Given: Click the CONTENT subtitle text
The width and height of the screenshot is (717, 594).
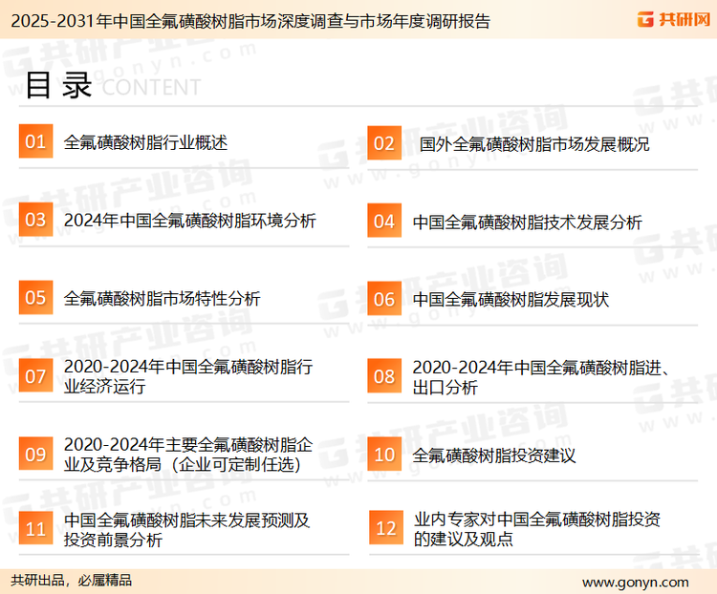Looking at the screenshot, I should pos(151,87).
